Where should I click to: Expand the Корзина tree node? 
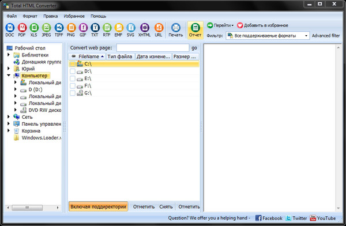(9, 130)
